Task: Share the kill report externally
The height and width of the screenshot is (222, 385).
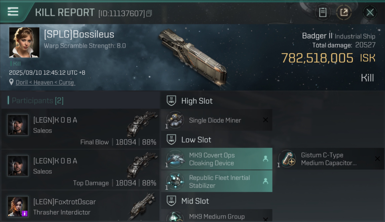Action: pos(344,12)
